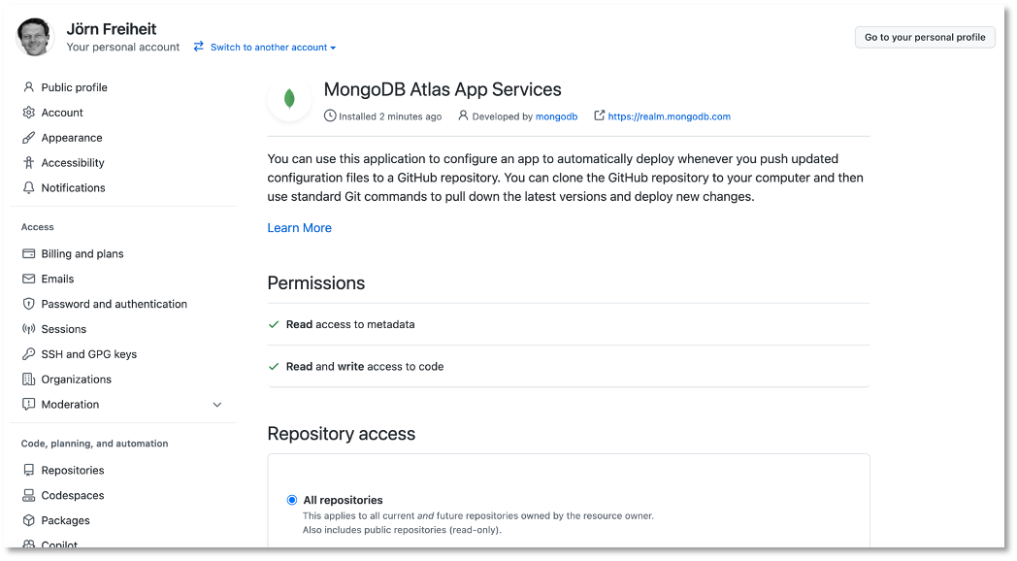Click the Permissions heading
1017x561 pixels.
coord(315,282)
